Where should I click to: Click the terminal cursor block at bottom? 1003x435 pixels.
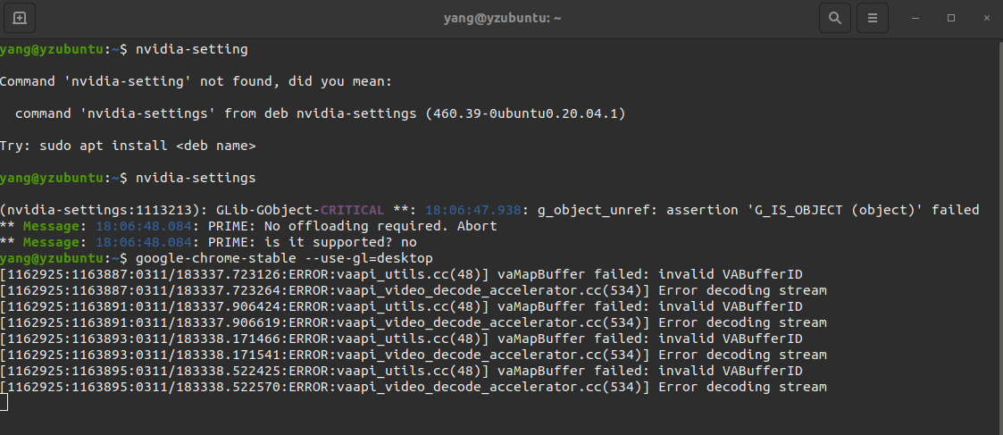[x=4, y=403]
